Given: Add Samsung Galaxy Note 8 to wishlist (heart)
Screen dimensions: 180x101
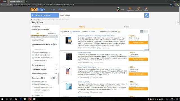Looking at the screenshot, I should click(98, 48).
